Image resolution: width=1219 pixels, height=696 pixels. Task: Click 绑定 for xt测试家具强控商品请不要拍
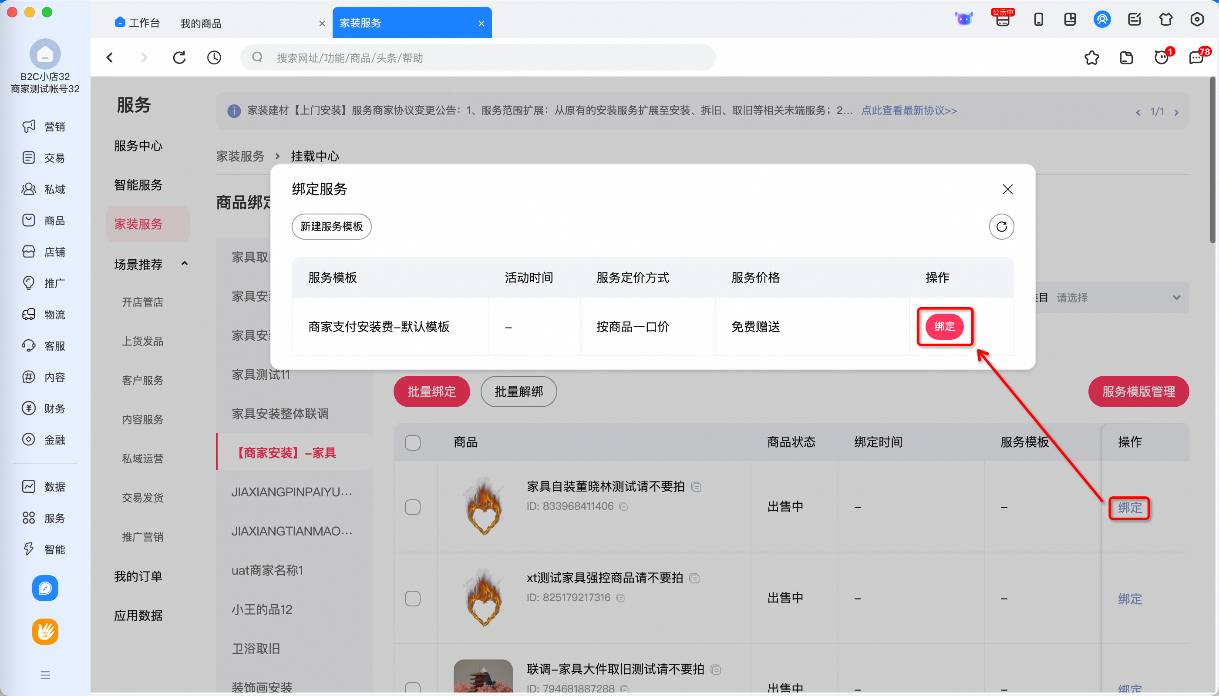point(1130,599)
